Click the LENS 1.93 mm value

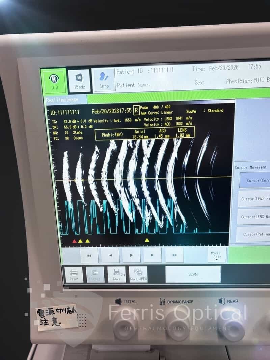point(183,135)
